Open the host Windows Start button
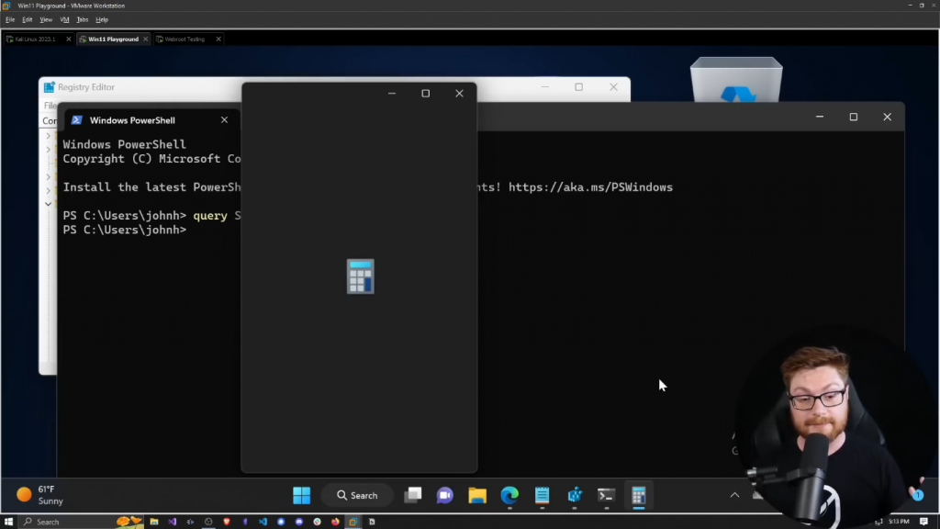Screen dimensions: 940x529 pyautogui.click(x=8, y=522)
